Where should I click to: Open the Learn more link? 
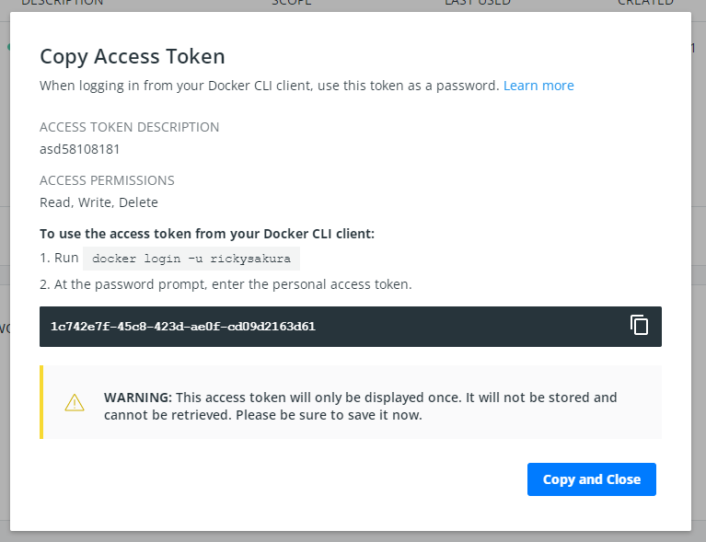coord(538,86)
